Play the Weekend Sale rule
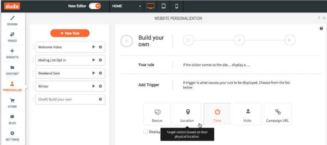This screenshot has width=327, height=145. 94,73
